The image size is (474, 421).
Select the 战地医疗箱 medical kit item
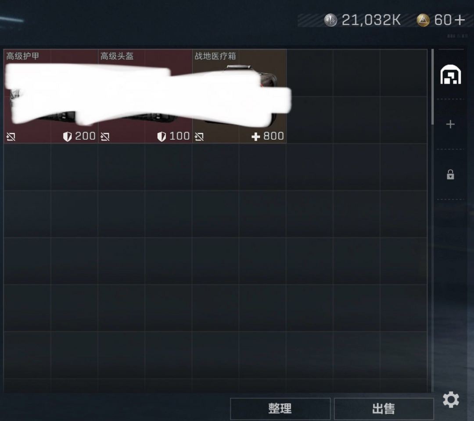click(239, 96)
